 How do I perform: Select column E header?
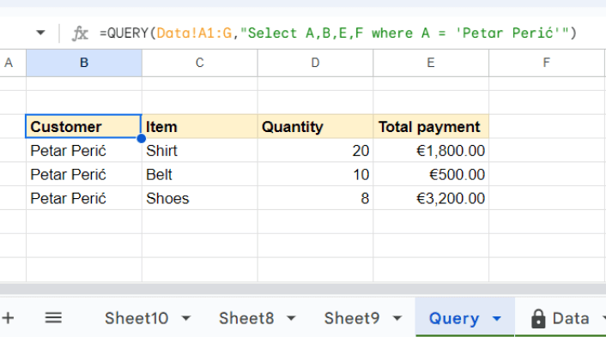431,63
